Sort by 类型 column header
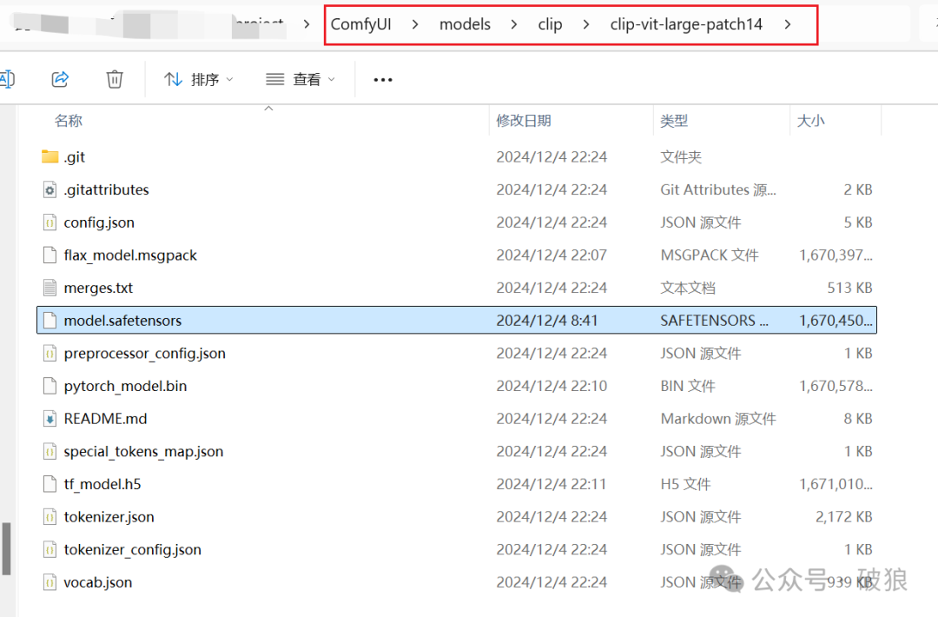Screen dimensions: 938x617 674,121
